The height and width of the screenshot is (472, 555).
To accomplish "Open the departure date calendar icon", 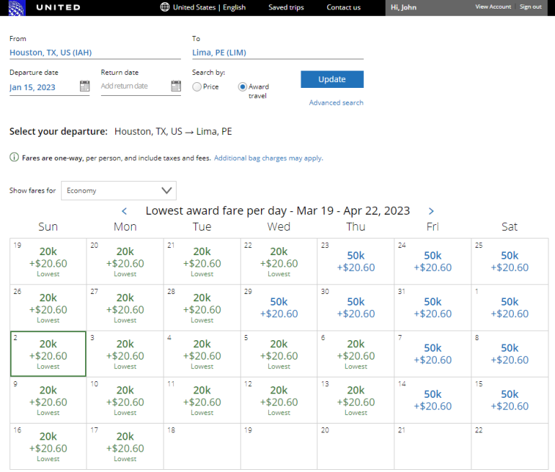I will pos(84,86).
